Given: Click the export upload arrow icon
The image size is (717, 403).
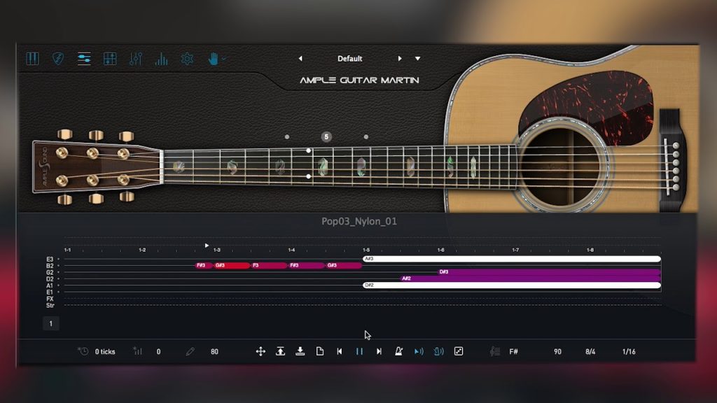Looking at the screenshot, I should coord(280,351).
